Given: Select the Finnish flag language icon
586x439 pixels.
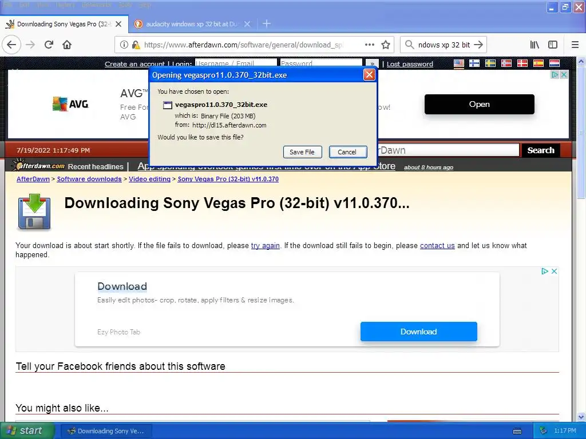Looking at the screenshot, I should 474,63.
